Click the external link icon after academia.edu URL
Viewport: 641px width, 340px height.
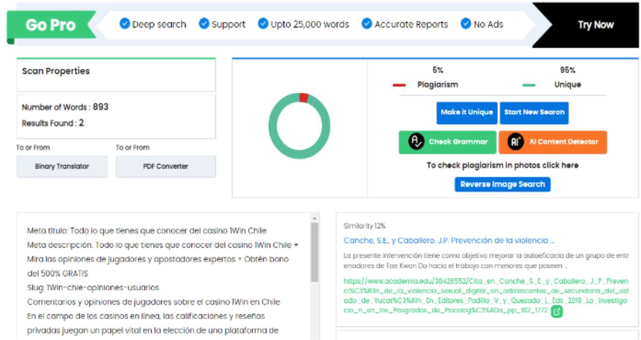[557, 312]
